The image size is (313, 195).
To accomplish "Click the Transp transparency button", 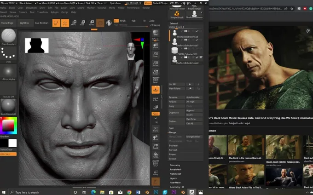I will point(156,173).
